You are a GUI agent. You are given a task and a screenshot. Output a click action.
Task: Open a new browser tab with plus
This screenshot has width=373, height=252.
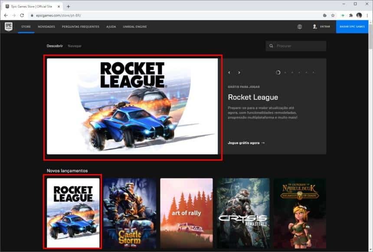tap(68, 6)
